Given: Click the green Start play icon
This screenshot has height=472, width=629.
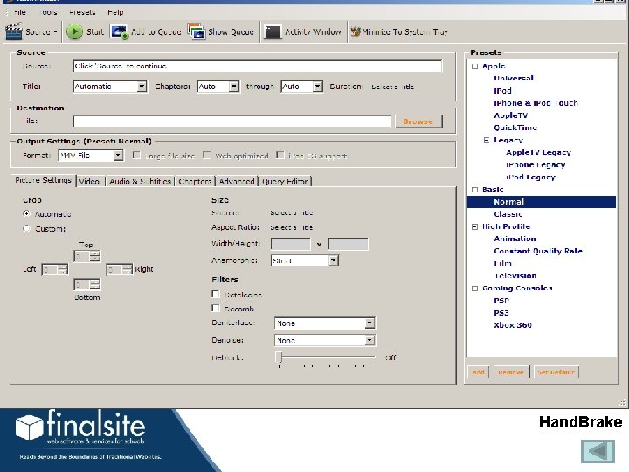Looking at the screenshot, I should pyautogui.click(x=74, y=31).
